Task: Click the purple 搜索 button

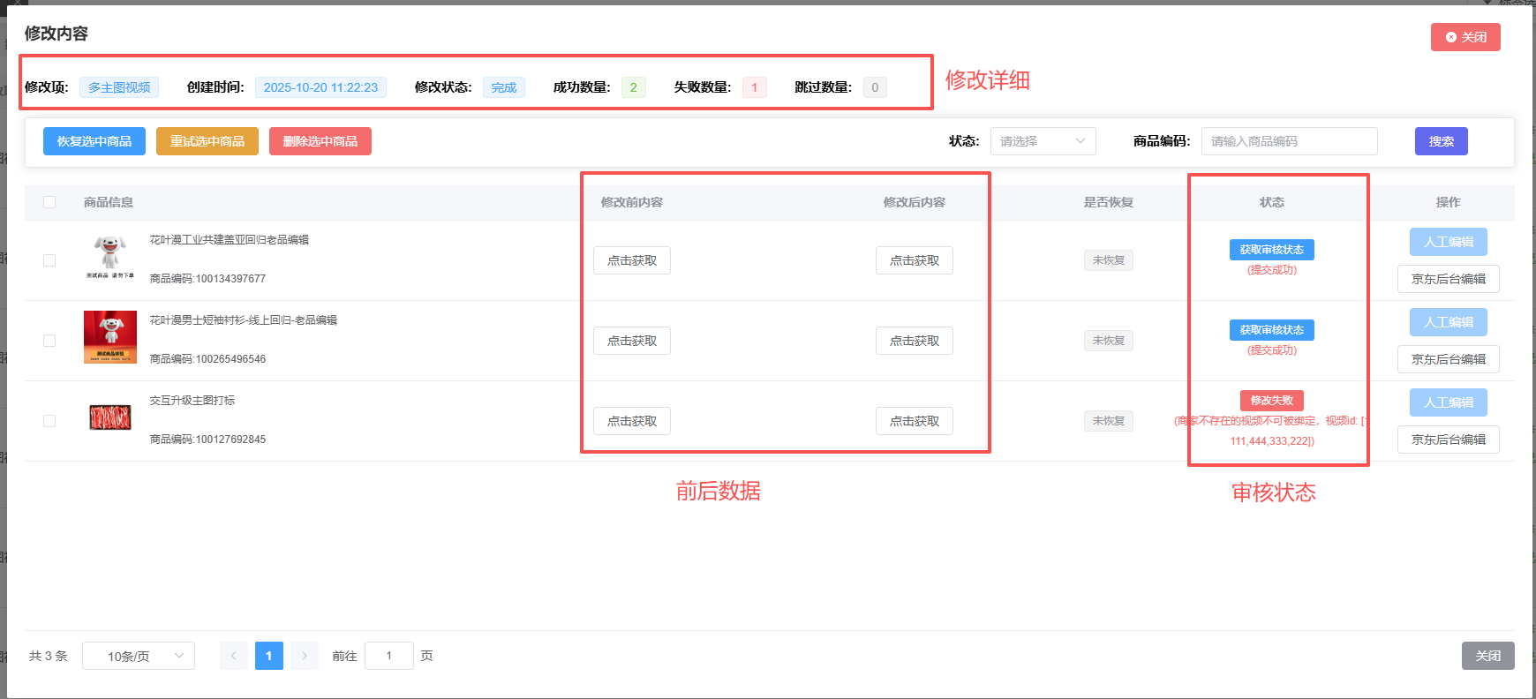Action: coord(1441,141)
